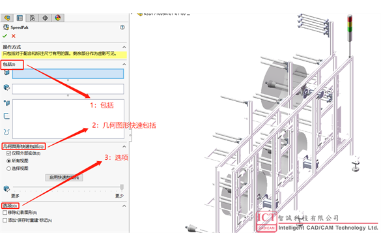Collapse the 操作方式 section
The height and width of the screenshot is (246, 381).
tap(124, 47)
